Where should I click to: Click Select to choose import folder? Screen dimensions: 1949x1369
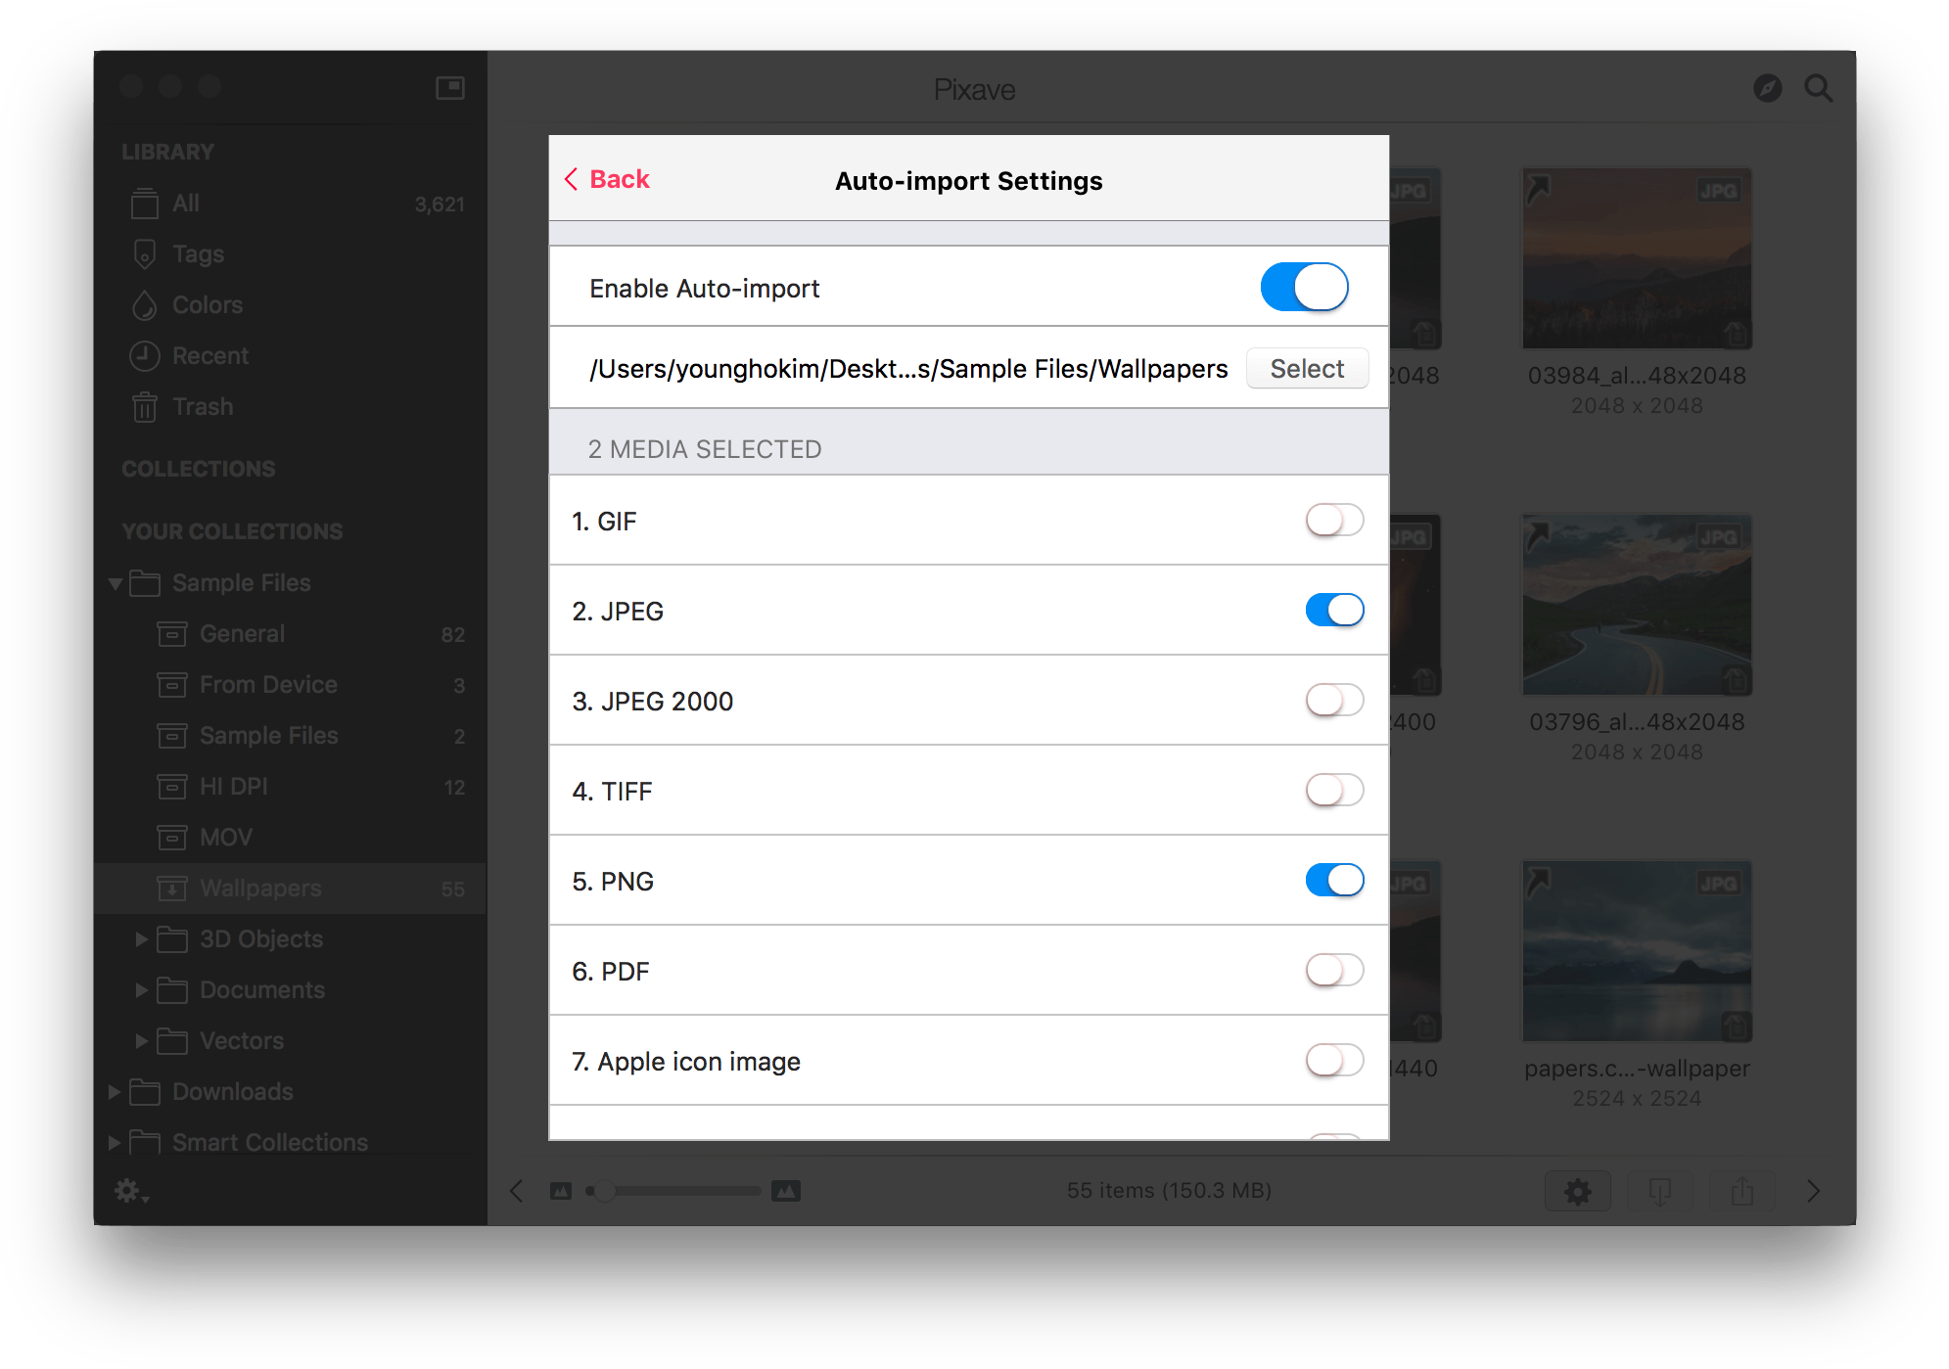[x=1306, y=369]
